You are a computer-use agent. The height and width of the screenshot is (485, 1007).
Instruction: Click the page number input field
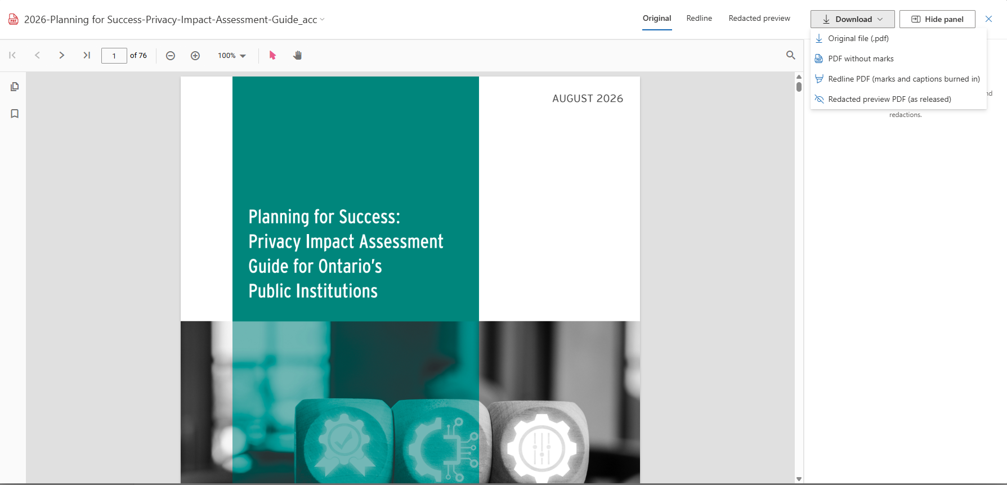tap(114, 56)
